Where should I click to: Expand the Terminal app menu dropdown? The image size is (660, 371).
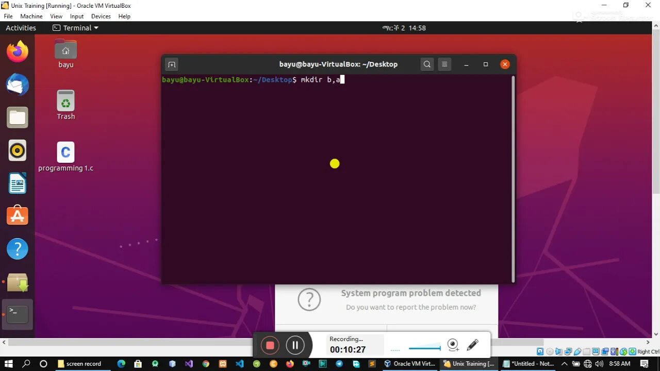coord(76,28)
